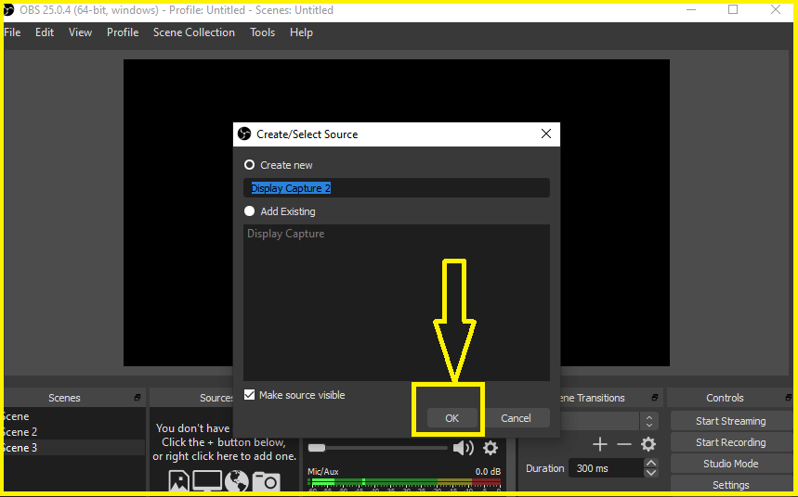Adjust the audio volume slider
This screenshot has height=497, width=798.
[x=377, y=448]
